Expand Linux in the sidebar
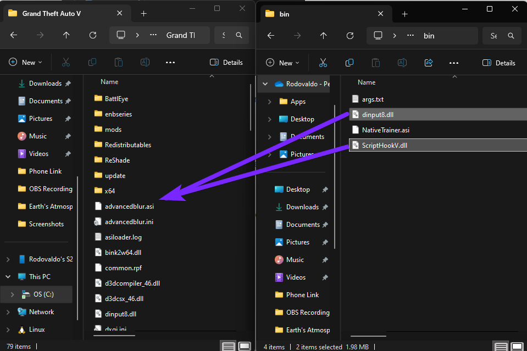527x351 pixels. point(8,330)
